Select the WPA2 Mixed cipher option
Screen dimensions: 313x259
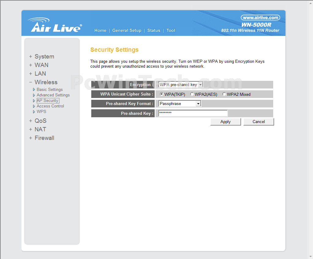pos(224,94)
